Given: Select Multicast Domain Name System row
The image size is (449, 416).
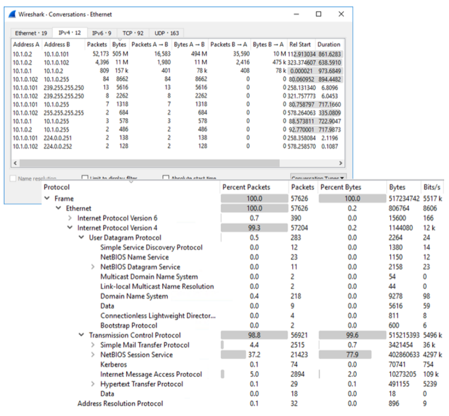Looking at the screenshot, I should (243, 276).
